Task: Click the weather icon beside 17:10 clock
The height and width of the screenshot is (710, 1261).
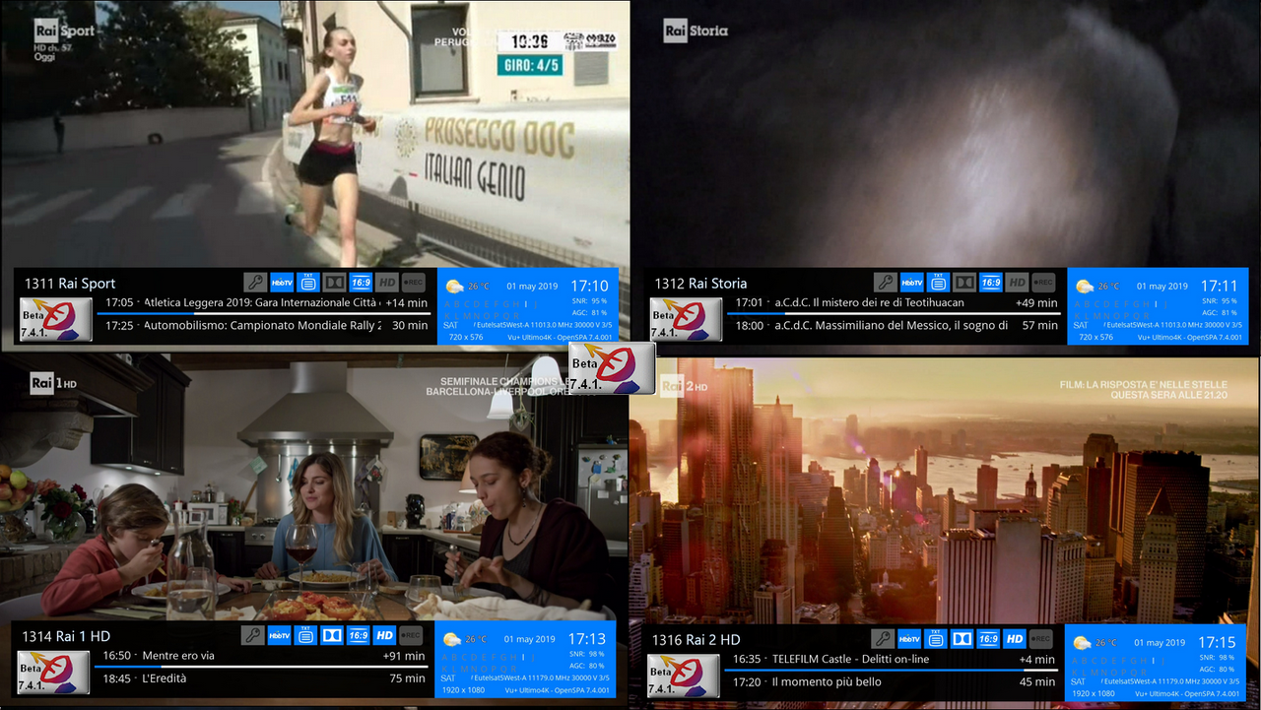Action: tap(454, 287)
